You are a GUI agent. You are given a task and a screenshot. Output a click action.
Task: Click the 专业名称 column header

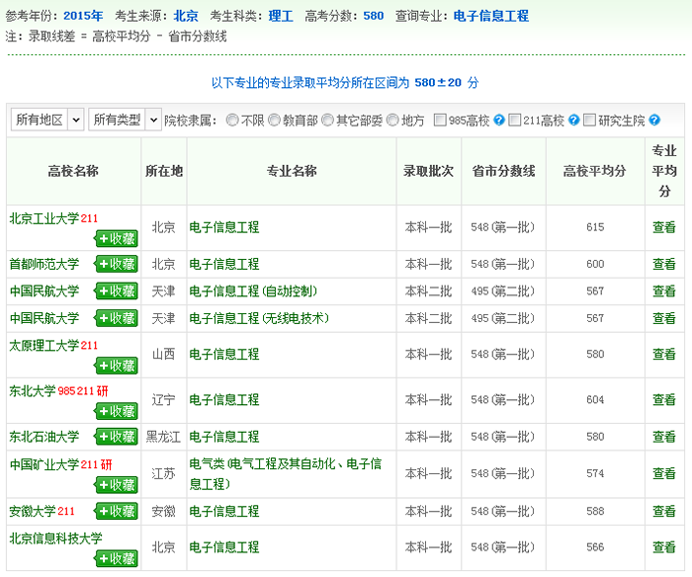[x=292, y=171]
